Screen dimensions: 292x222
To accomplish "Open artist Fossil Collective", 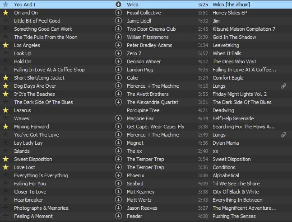I will pos(144,13).
